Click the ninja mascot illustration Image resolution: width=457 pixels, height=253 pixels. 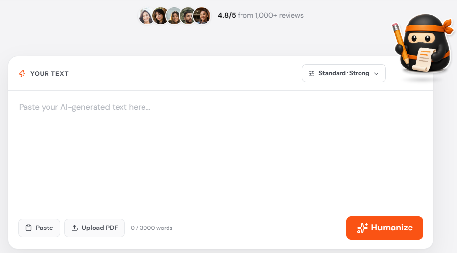(423, 44)
